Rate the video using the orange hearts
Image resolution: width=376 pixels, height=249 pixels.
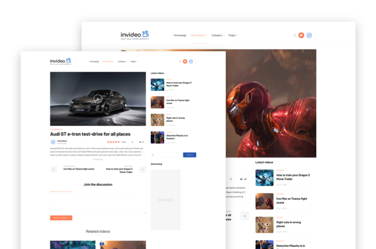[x=113, y=142]
